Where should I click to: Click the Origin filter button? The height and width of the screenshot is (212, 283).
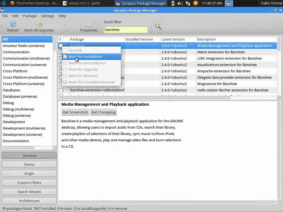[29, 173]
